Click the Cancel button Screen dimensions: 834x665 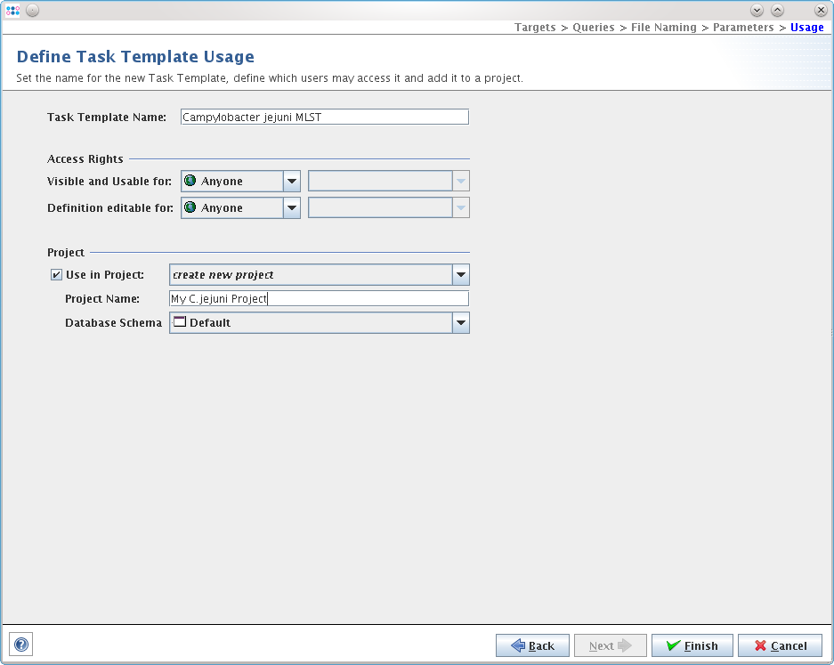point(780,645)
